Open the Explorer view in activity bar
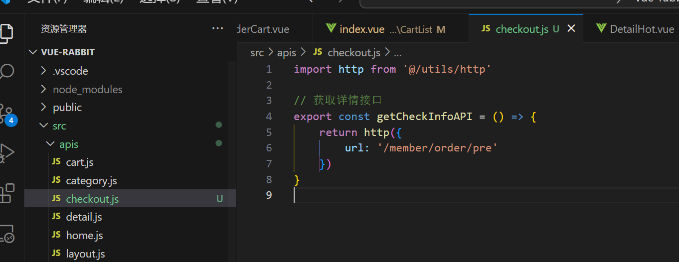 (x=6, y=32)
